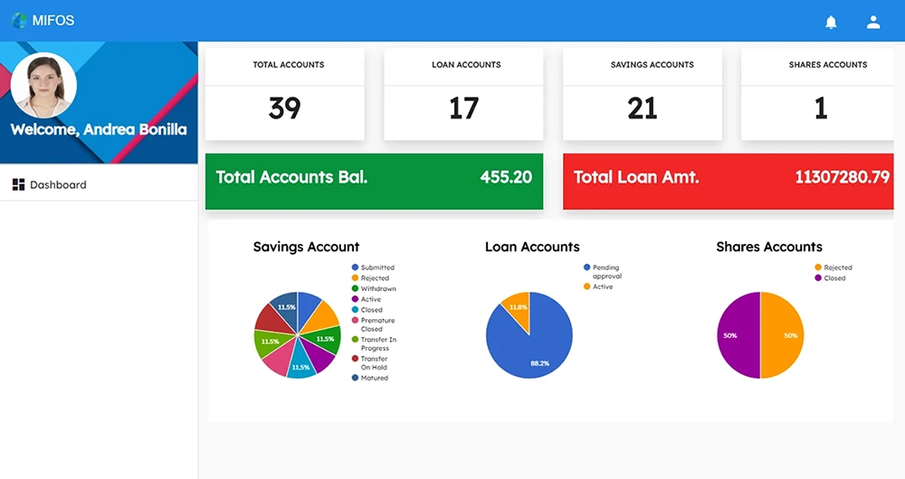Toggle Withdrawn legend dot in Savings chart
905x479 pixels.
tap(355, 288)
